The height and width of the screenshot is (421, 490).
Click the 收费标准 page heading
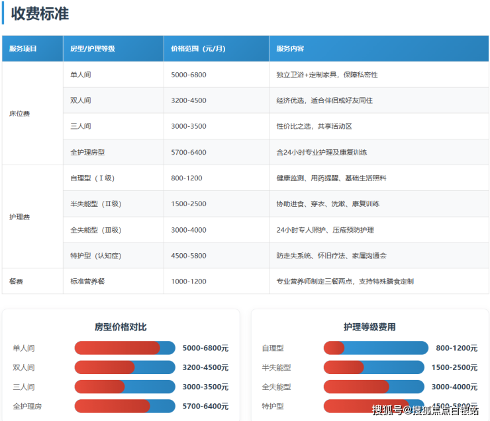coord(40,13)
